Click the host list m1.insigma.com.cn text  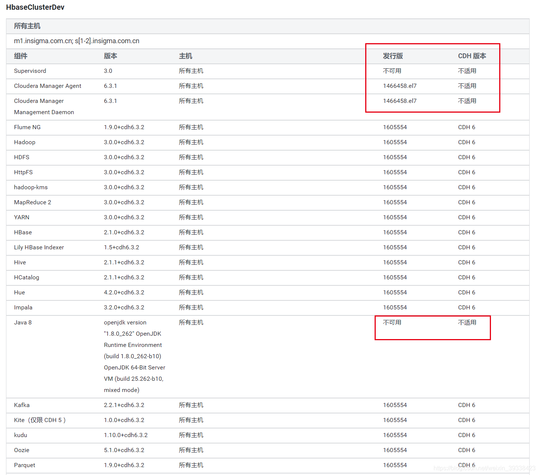pos(77,41)
